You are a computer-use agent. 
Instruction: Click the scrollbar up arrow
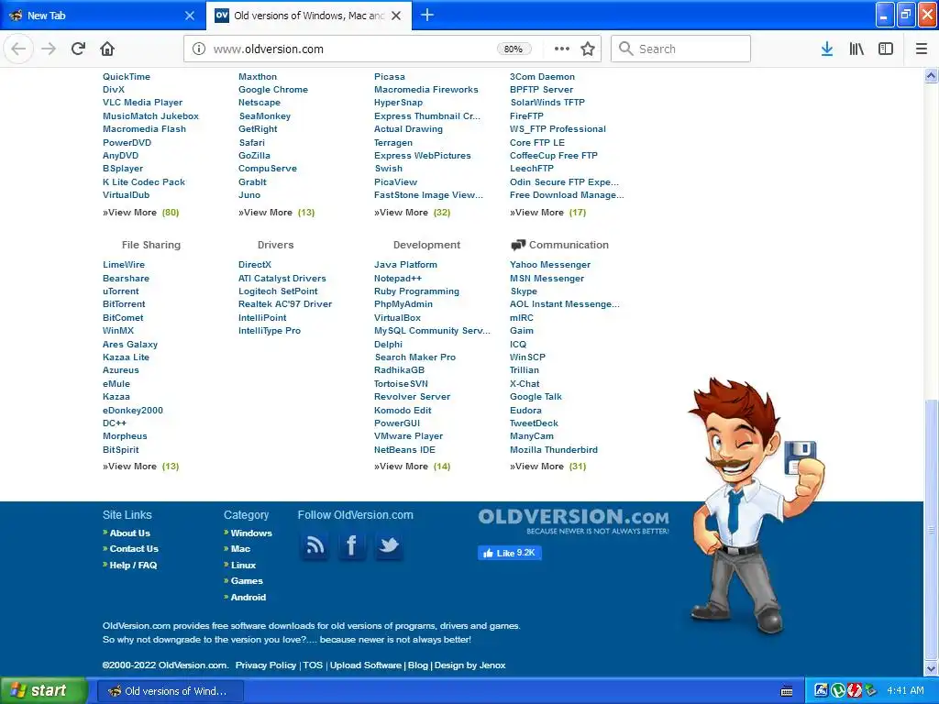[931, 75]
